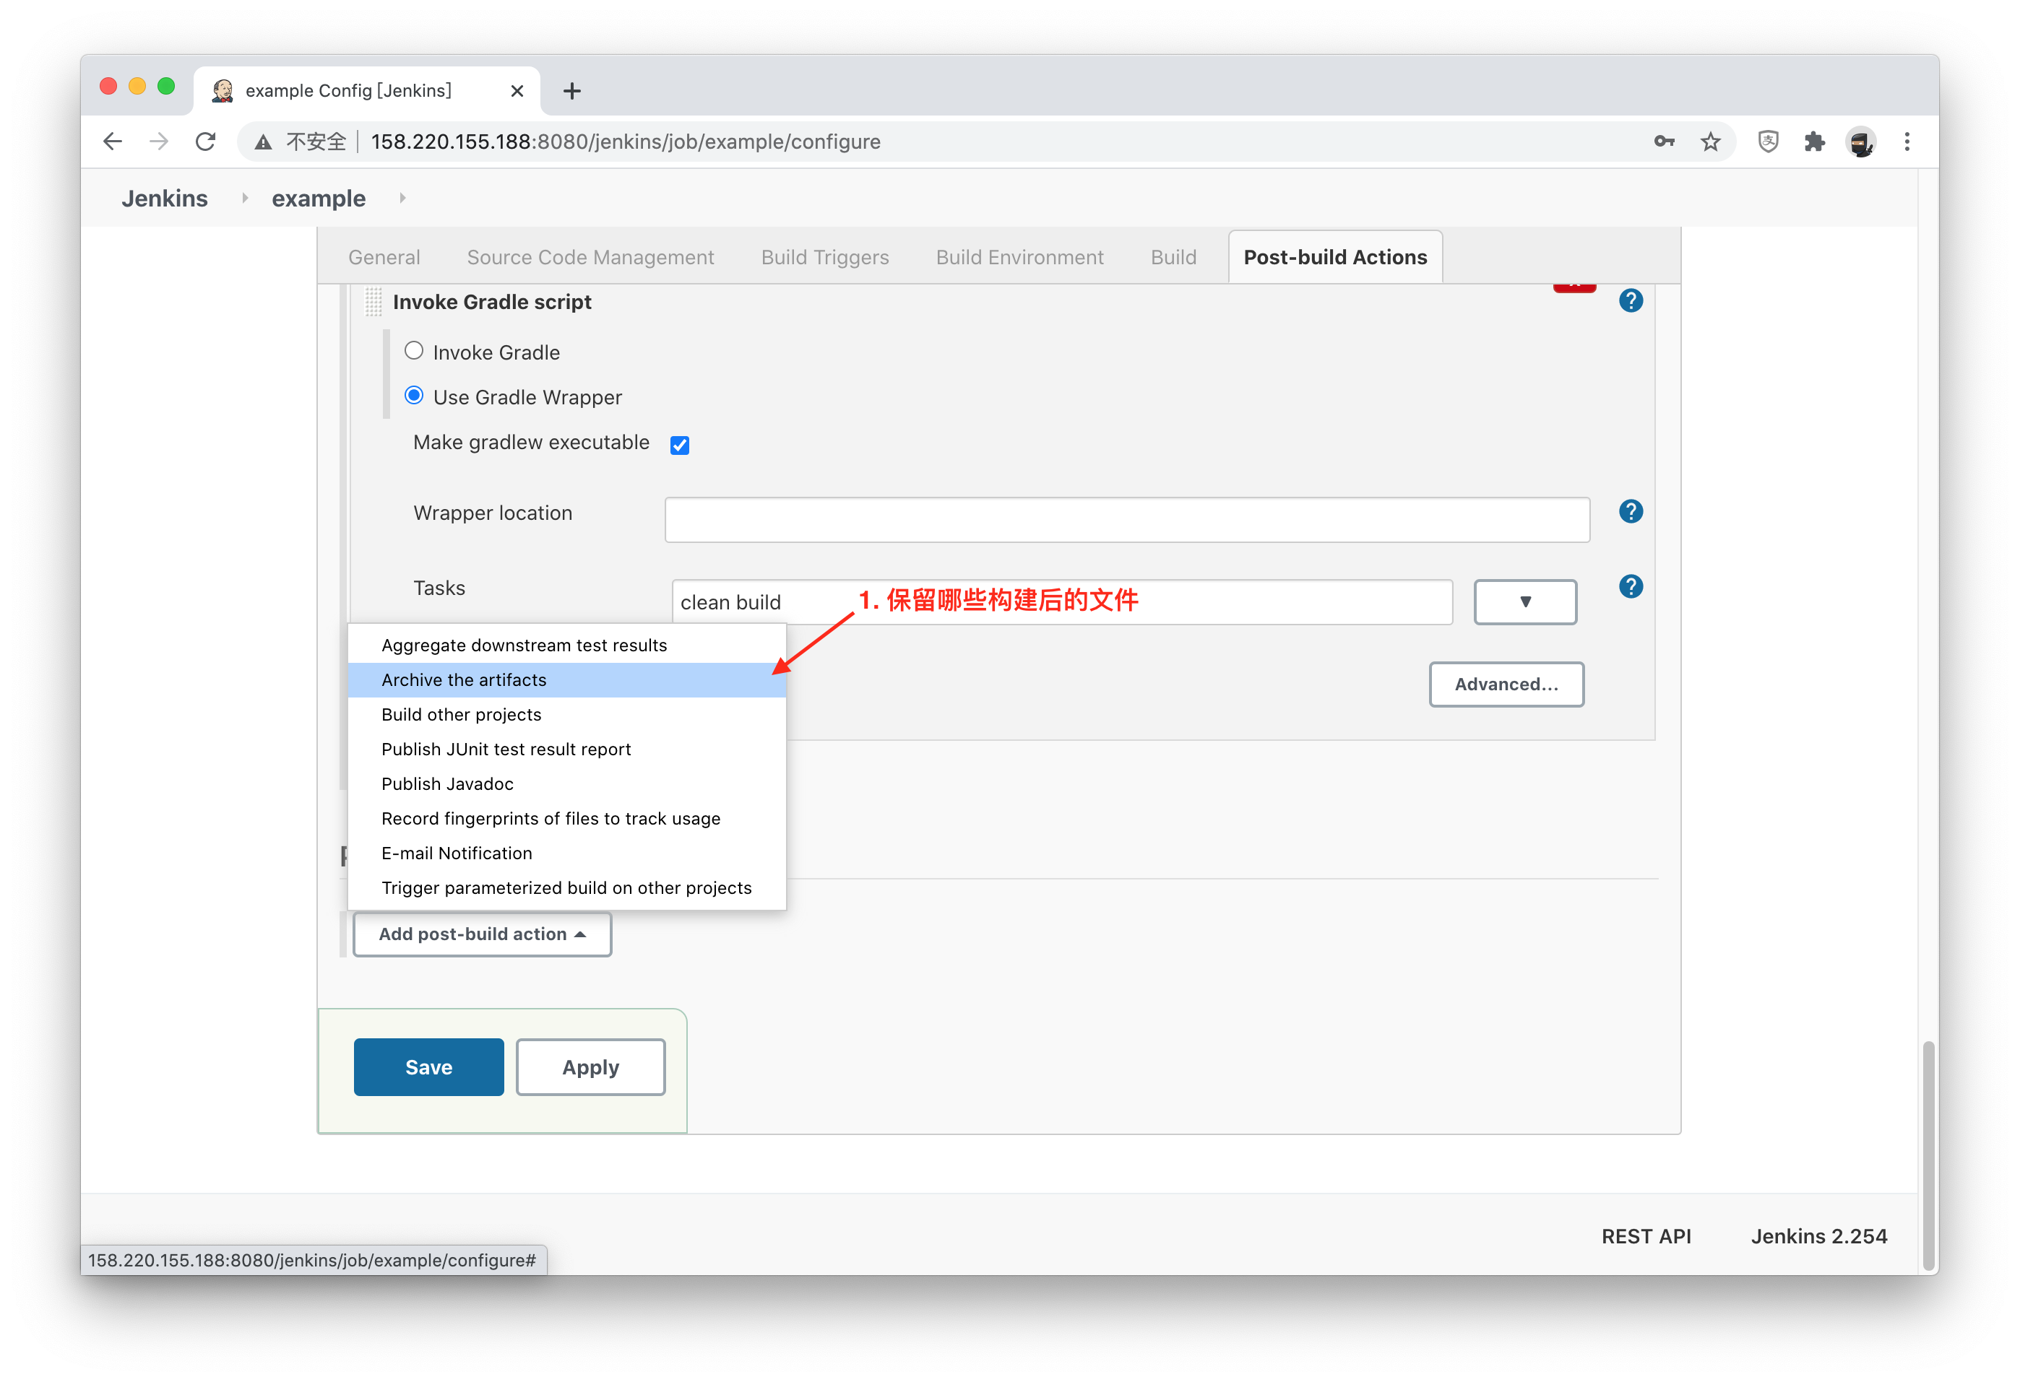
Task: Reload the Jenkins configure page
Action: 206,142
